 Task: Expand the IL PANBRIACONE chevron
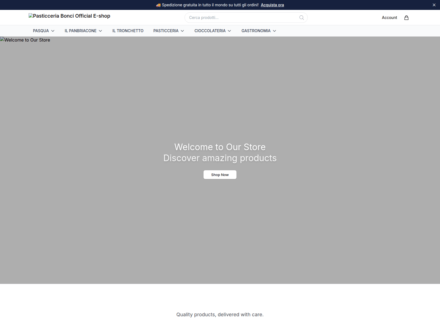pos(100,31)
